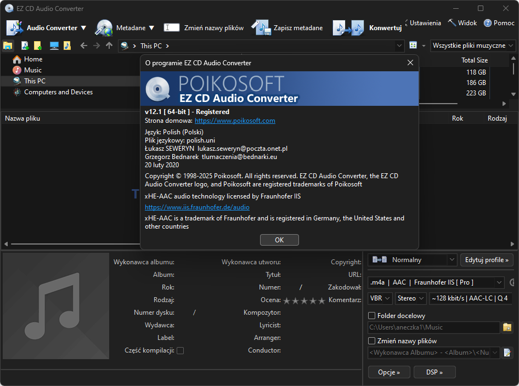The width and height of the screenshot is (519, 386).
Task: Click the DSP button
Action: click(x=435, y=372)
